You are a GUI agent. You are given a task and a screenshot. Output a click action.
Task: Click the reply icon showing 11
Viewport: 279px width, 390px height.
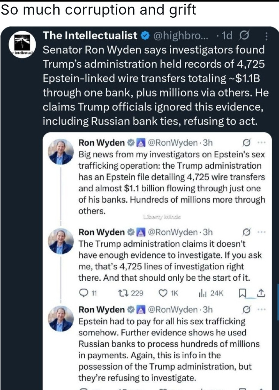84,293
